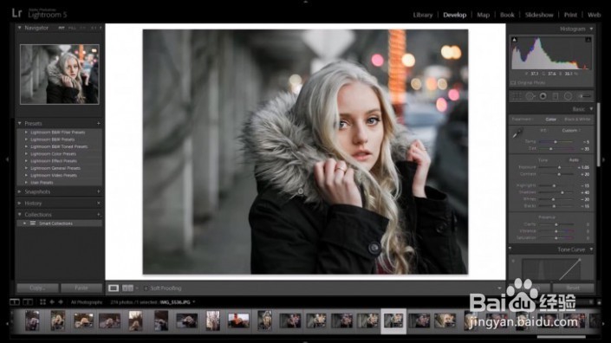Select the Red Eye Correction tool
611x343 pixels.
point(543,96)
